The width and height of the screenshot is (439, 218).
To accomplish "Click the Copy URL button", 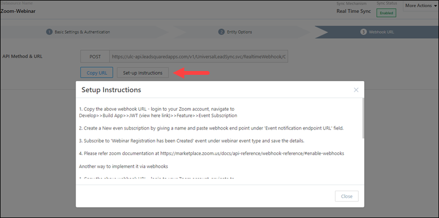I will 97,73.
